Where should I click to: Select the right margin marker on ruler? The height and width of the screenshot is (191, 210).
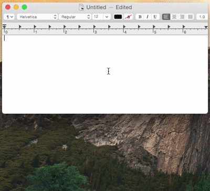206,27
